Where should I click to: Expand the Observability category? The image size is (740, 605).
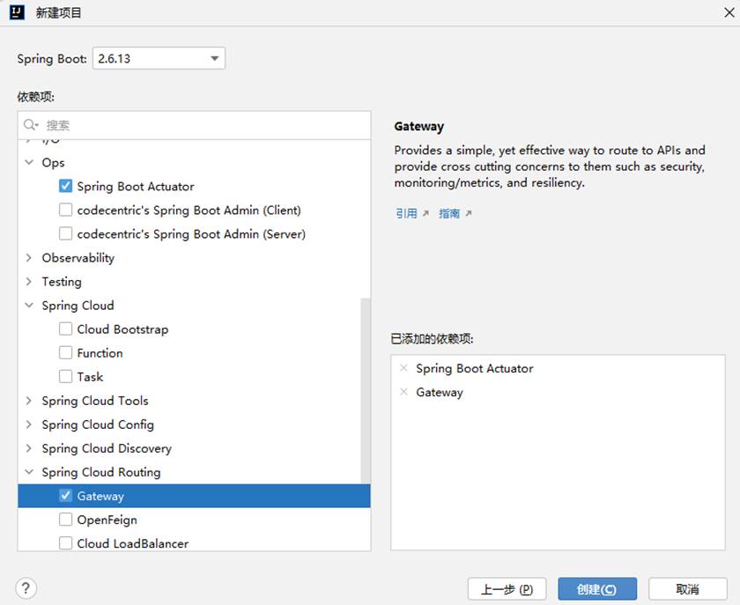tap(29, 258)
